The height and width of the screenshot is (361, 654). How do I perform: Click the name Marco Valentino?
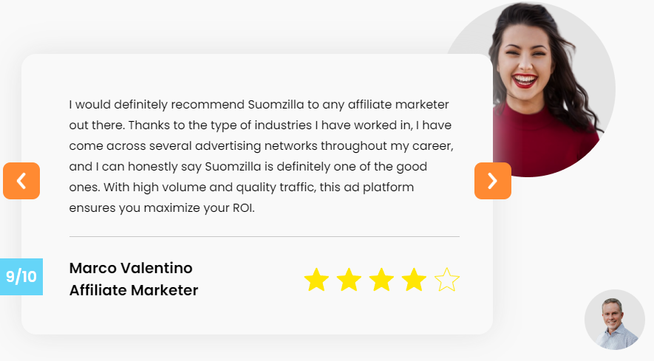[131, 268]
